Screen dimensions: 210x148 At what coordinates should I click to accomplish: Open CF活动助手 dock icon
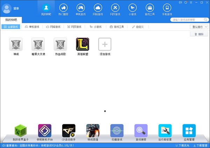click(69, 131)
